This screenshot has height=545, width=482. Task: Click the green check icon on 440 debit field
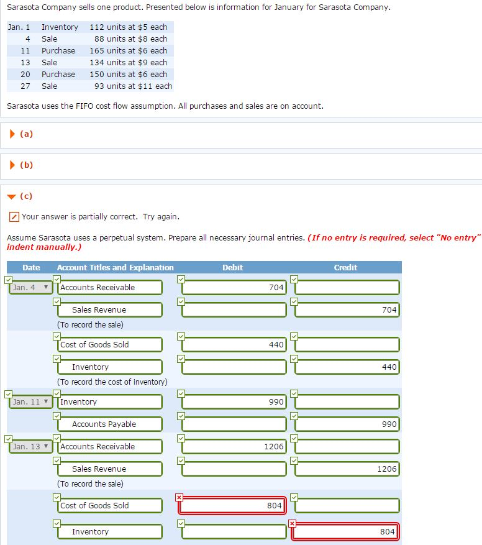181,336
